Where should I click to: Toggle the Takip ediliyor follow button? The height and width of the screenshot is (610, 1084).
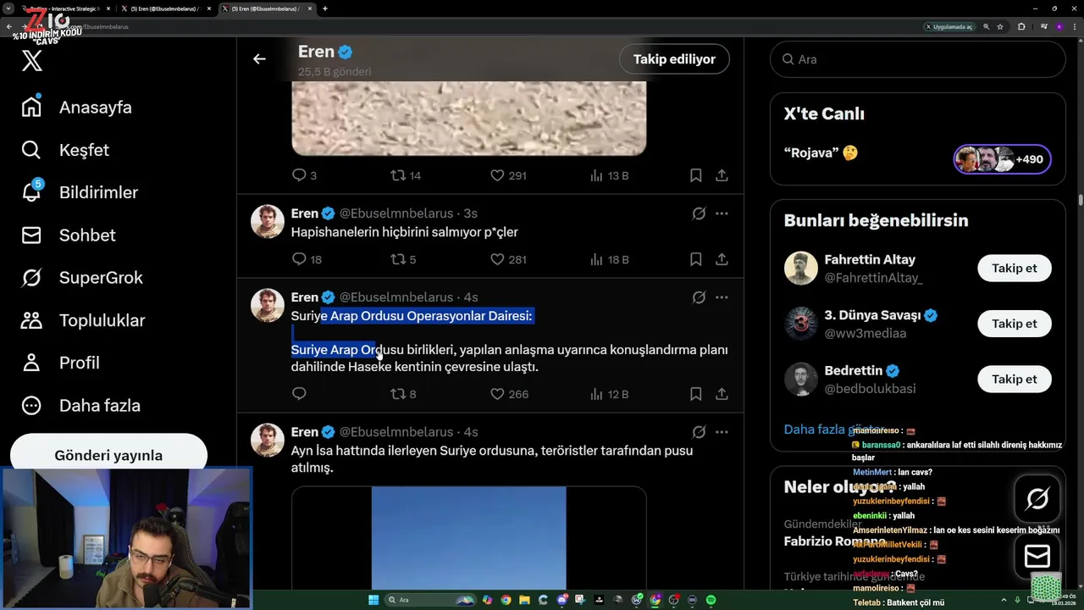(x=674, y=58)
